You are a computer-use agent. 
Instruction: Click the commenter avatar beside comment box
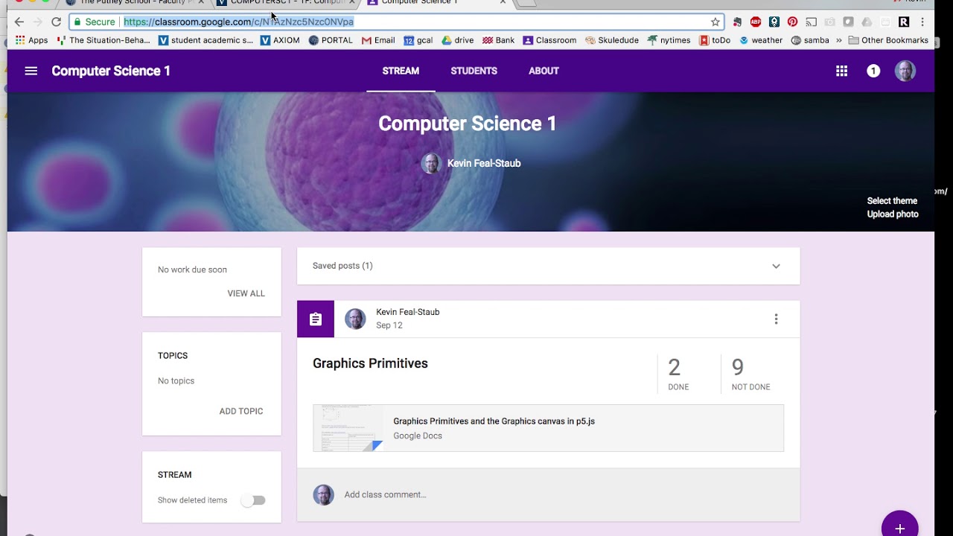[323, 494]
